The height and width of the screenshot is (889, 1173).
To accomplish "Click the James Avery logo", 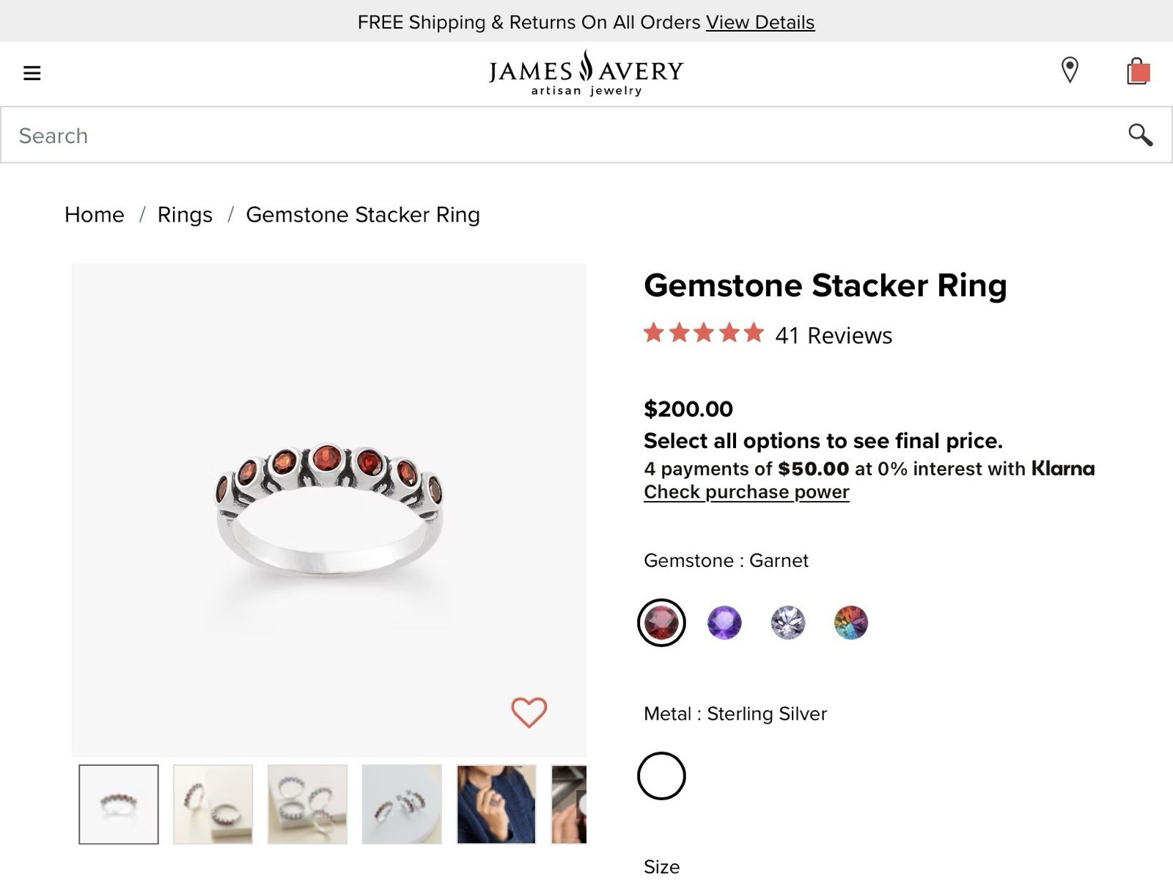I will (584, 73).
